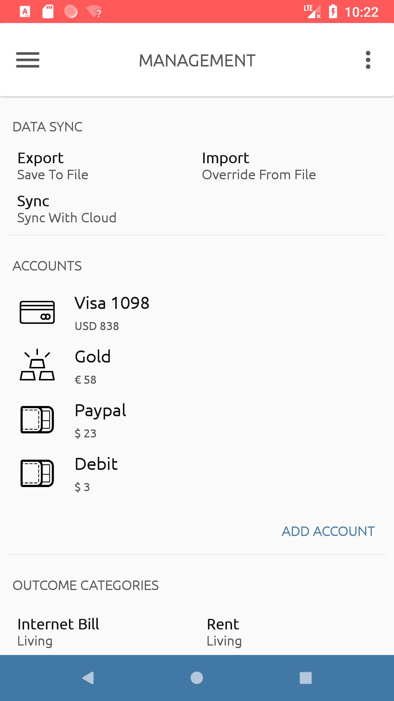This screenshot has height=701, width=394.
Task: Tap the $ 23 balance
Action: tap(85, 433)
